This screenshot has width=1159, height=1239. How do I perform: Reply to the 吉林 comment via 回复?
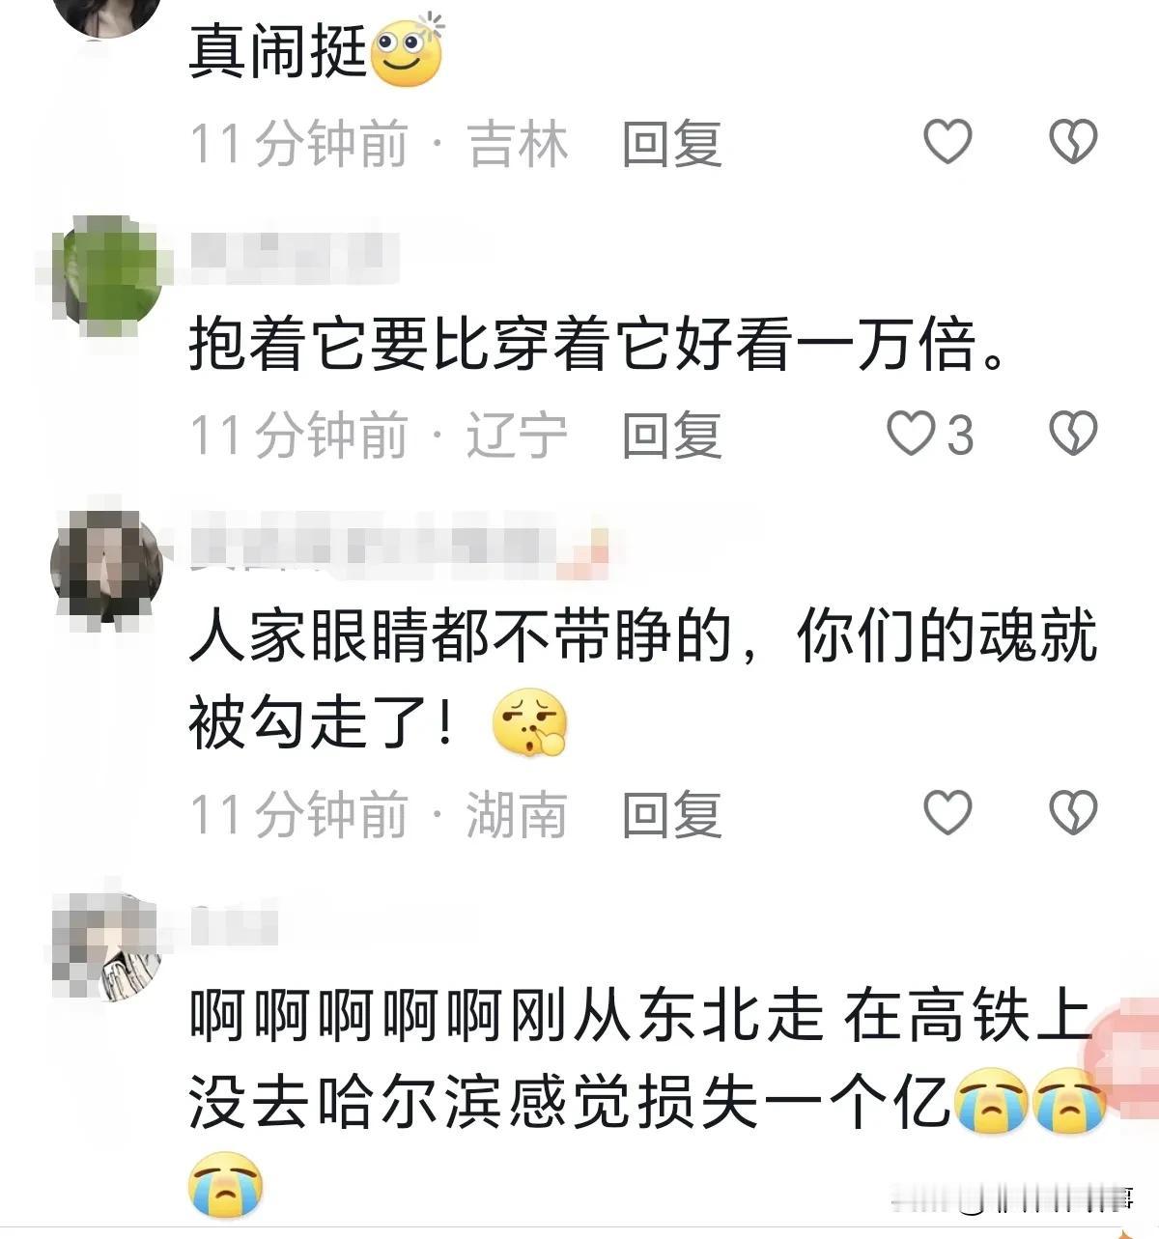point(672,144)
